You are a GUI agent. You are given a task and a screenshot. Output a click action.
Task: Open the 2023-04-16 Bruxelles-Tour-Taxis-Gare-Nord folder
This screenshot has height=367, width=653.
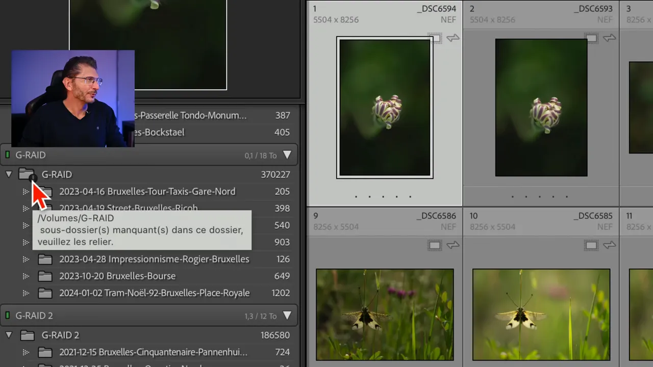pyautogui.click(x=147, y=192)
